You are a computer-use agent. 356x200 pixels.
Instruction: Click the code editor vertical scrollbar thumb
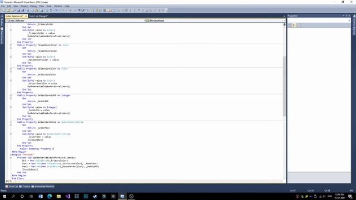[284, 86]
